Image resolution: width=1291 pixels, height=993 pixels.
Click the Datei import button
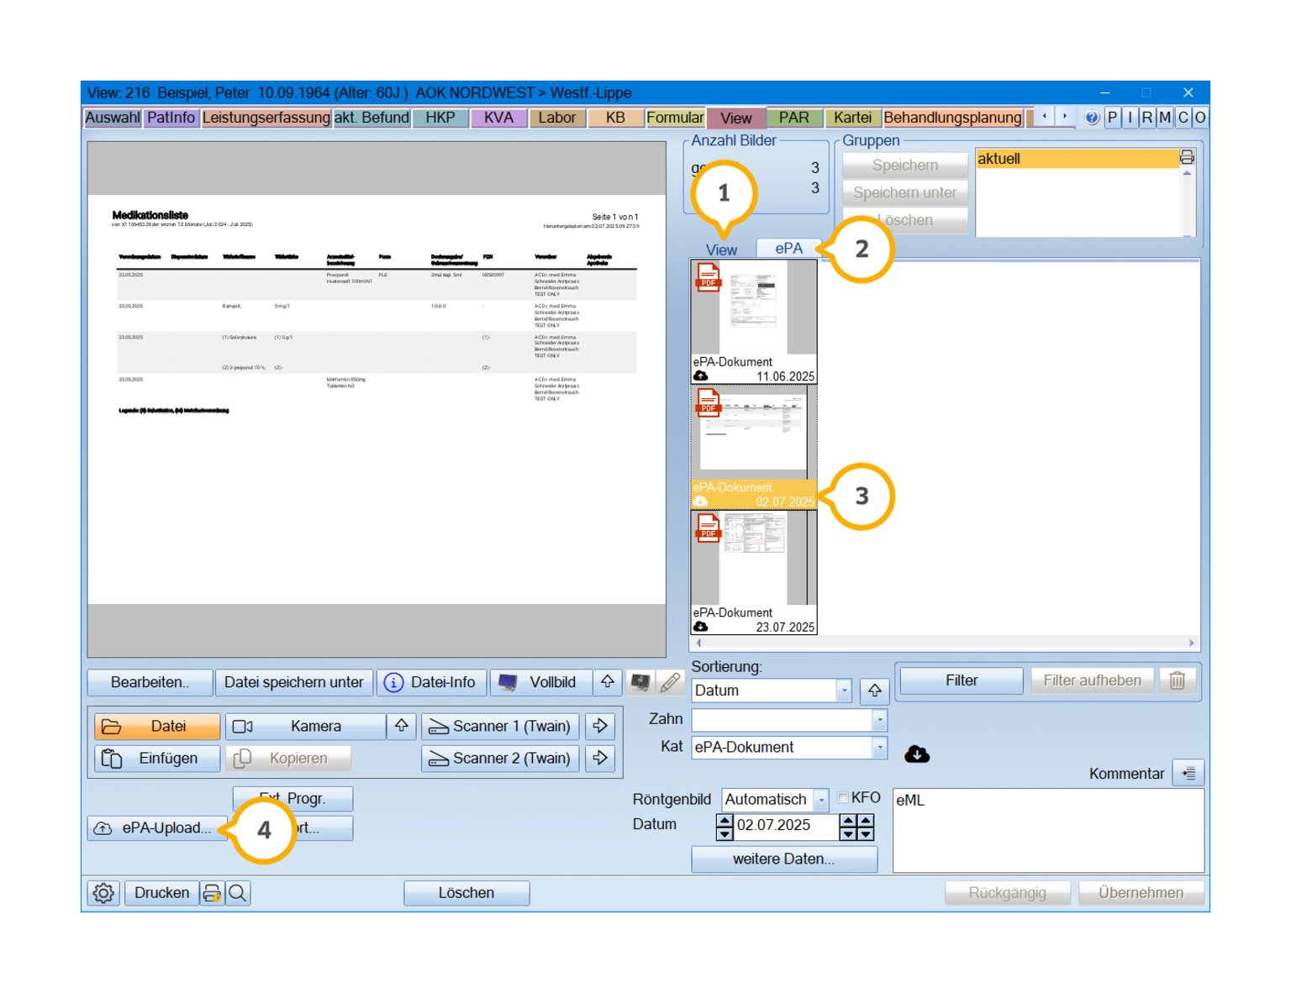157,726
